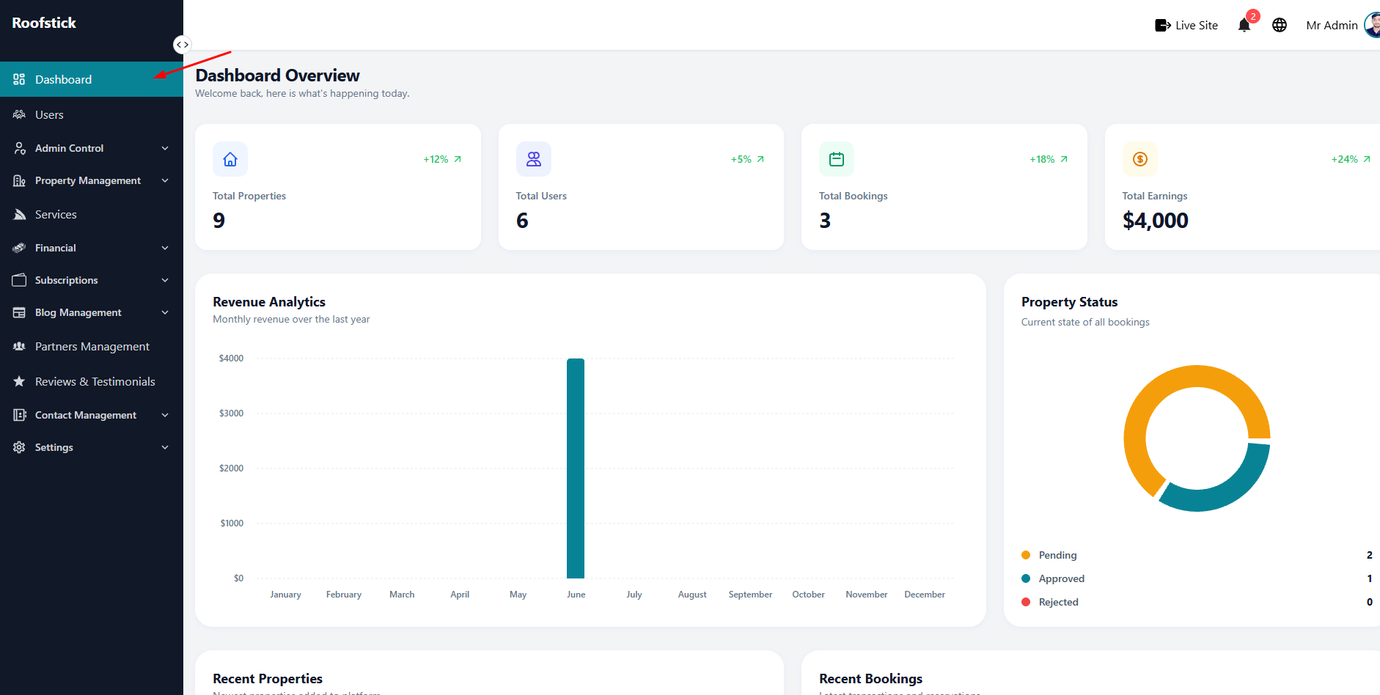Open Partners Management page
Image resolution: width=1380 pixels, height=695 pixels.
point(92,346)
